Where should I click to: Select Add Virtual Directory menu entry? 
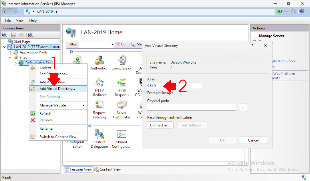click(x=58, y=89)
